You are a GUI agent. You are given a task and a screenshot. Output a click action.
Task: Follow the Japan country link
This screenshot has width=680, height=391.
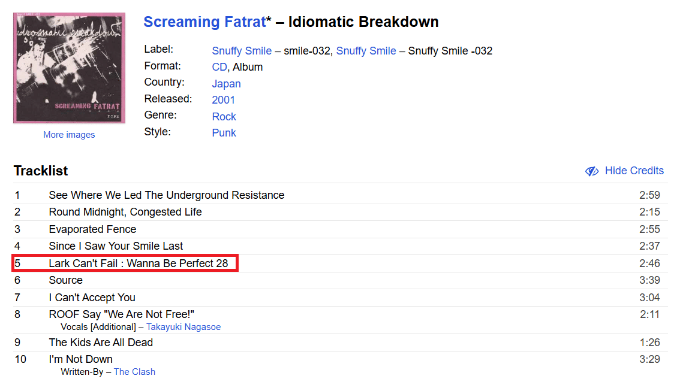point(226,84)
